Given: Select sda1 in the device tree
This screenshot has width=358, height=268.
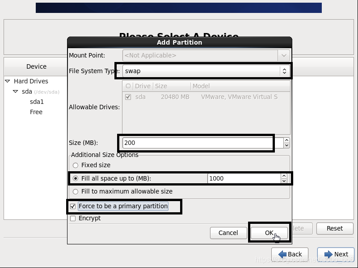Looking at the screenshot, I should [37, 102].
